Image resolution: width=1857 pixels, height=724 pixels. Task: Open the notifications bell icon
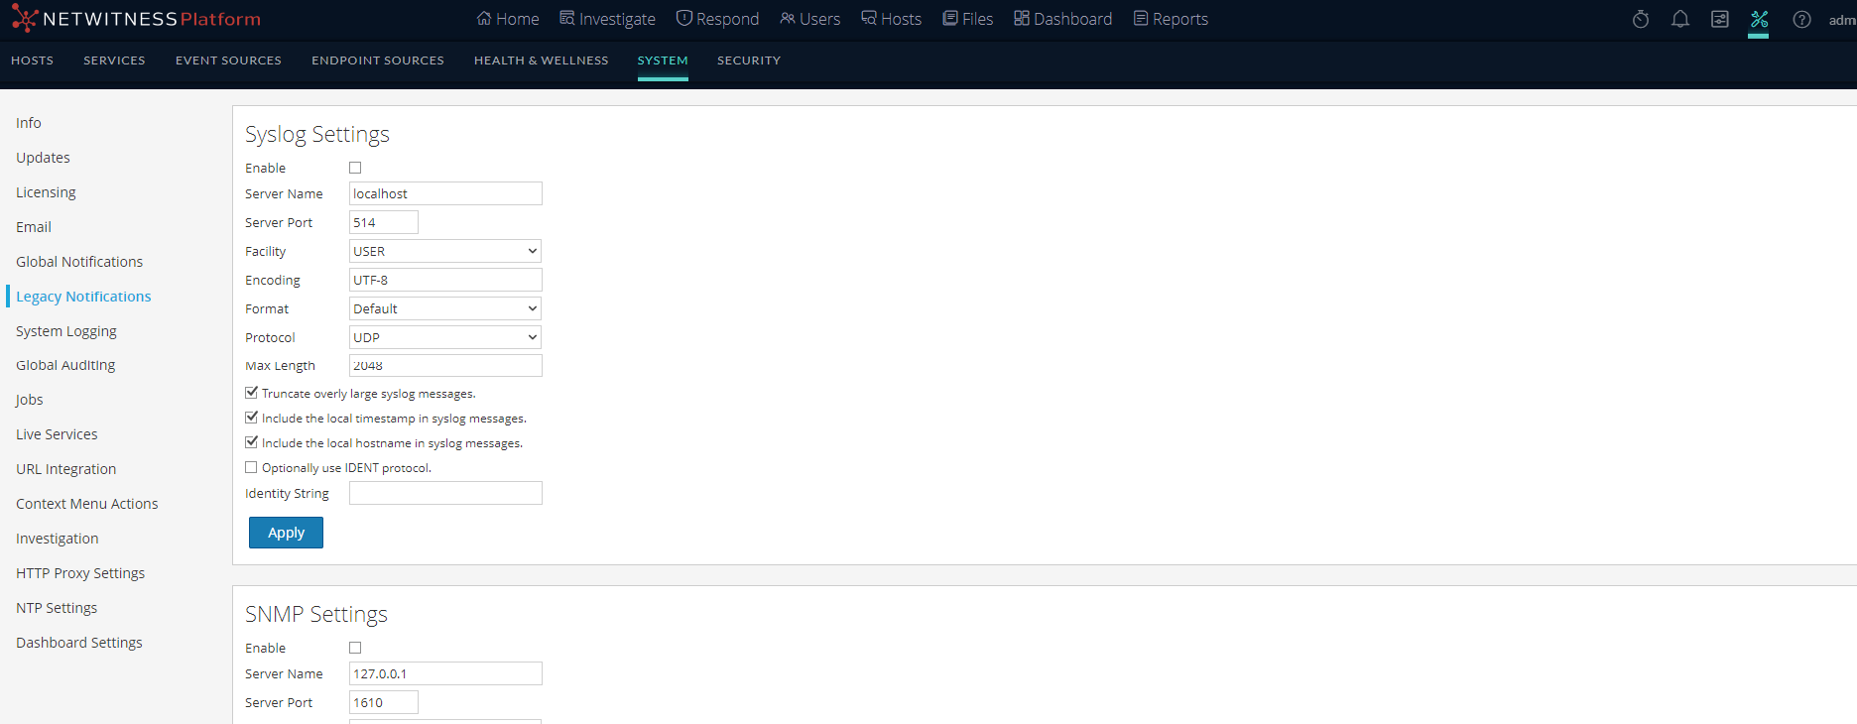point(1679,20)
